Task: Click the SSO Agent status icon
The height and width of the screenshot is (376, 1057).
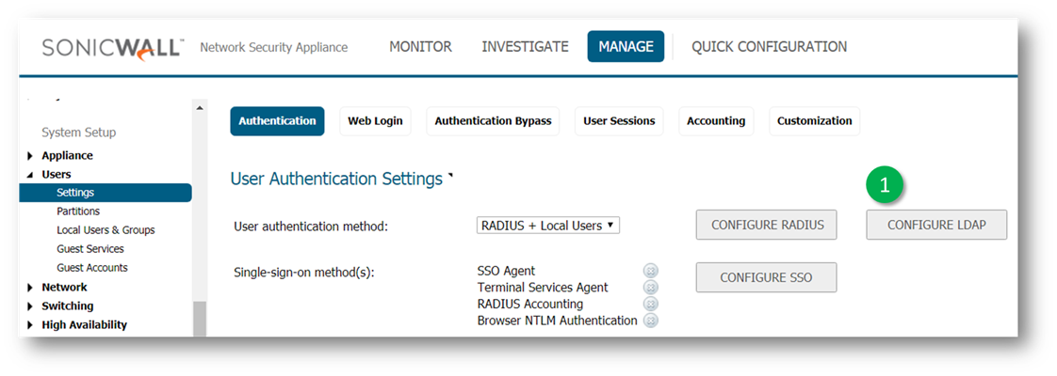Action: pos(650,271)
